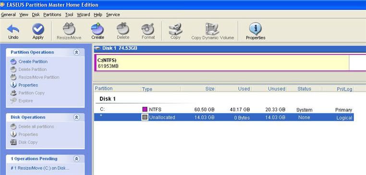Click the Create Partition sidebar icon

(13, 62)
